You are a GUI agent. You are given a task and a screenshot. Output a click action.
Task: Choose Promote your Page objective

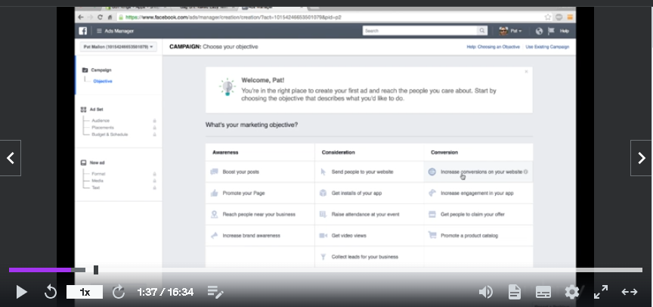[x=260, y=193]
